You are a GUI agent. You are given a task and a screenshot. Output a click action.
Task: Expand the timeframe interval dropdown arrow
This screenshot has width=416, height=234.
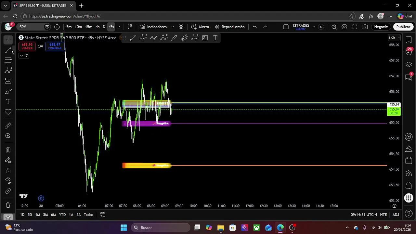click(x=119, y=27)
